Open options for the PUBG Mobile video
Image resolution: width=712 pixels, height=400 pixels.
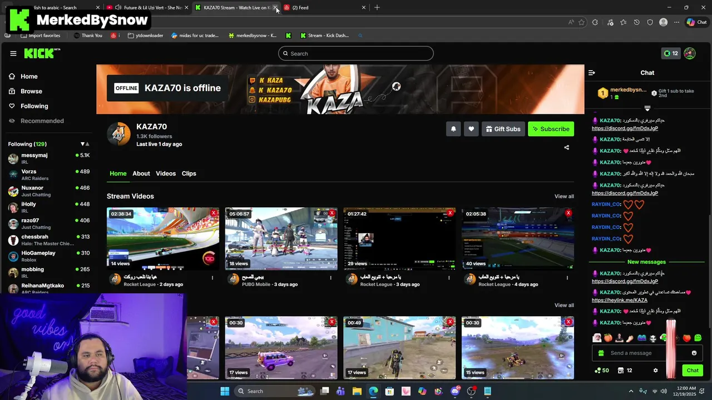pos(330,278)
